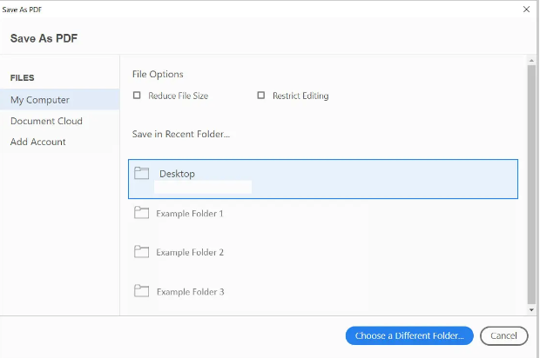
Task: Click Choose a Different Folder button
Action: (x=409, y=335)
